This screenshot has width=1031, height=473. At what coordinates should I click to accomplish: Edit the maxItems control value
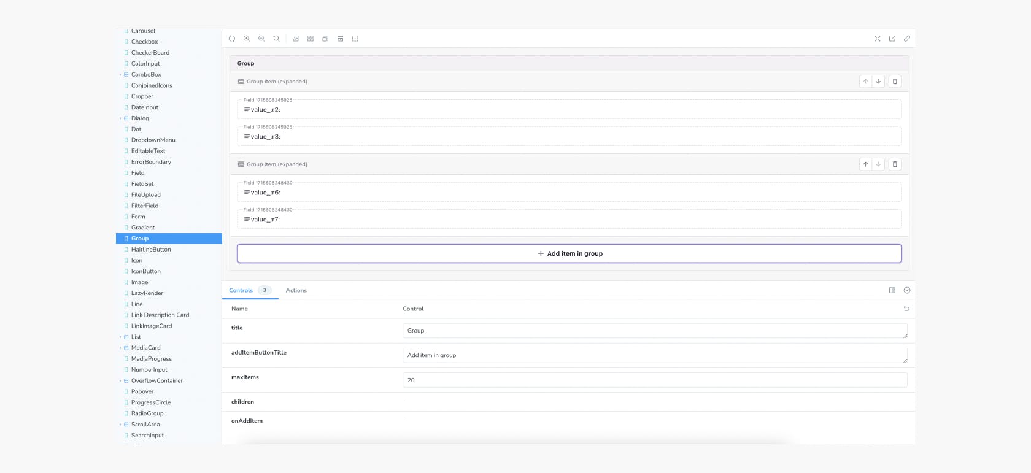coord(655,380)
